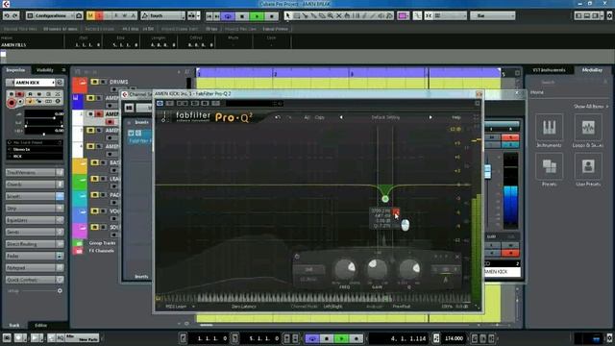Screen dimensions: 615x346
Task: Open the Pro-Q 2 Help menu
Action: coord(456,117)
